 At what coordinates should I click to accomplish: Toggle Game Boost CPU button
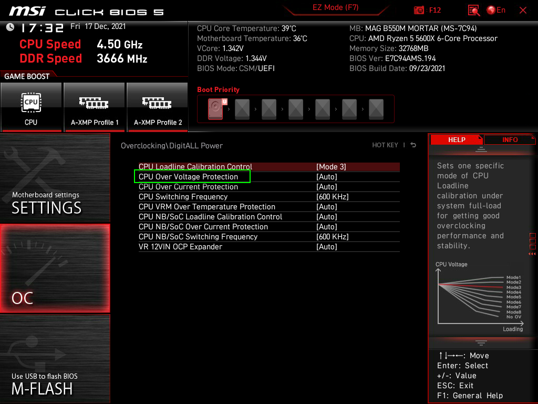pyautogui.click(x=31, y=107)
